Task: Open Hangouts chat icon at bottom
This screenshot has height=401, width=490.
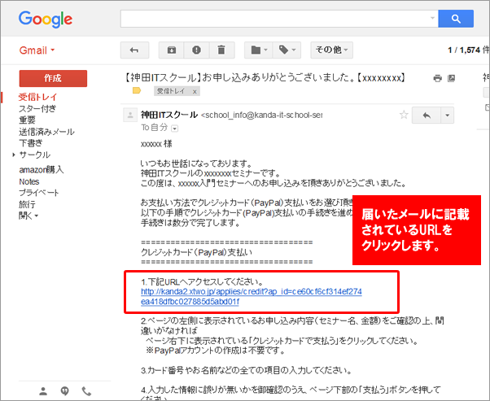Action: [x=64, y=390]
